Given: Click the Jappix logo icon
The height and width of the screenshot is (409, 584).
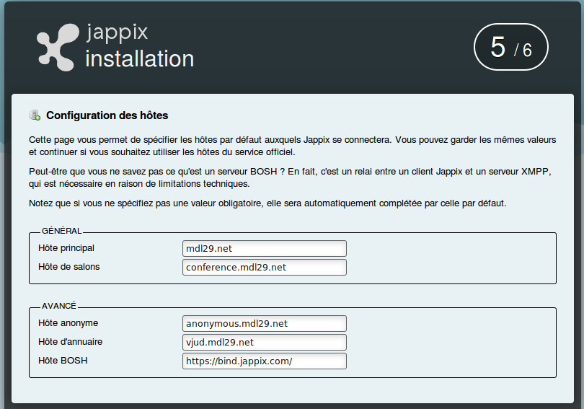Looking at the screenshot, I should pos(57,47).
